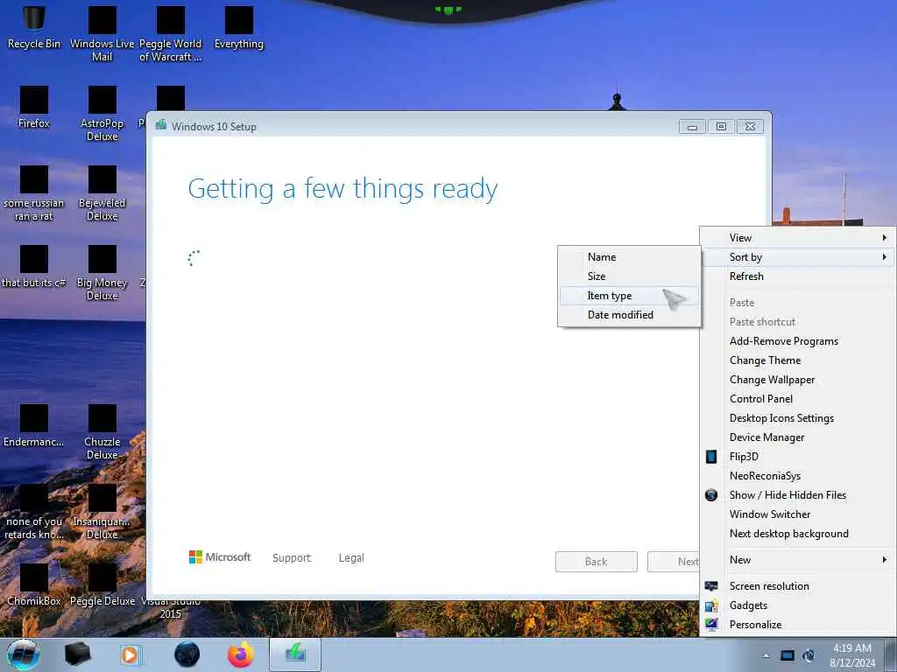
Task: Choose Change Wallpaper in context menu
Action: (x=797, y=380)
